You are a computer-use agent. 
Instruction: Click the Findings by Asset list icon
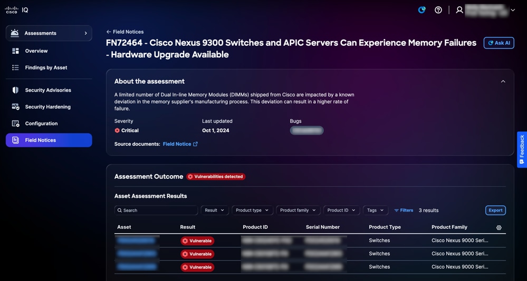pyautogui.click(x=15, y=68)
